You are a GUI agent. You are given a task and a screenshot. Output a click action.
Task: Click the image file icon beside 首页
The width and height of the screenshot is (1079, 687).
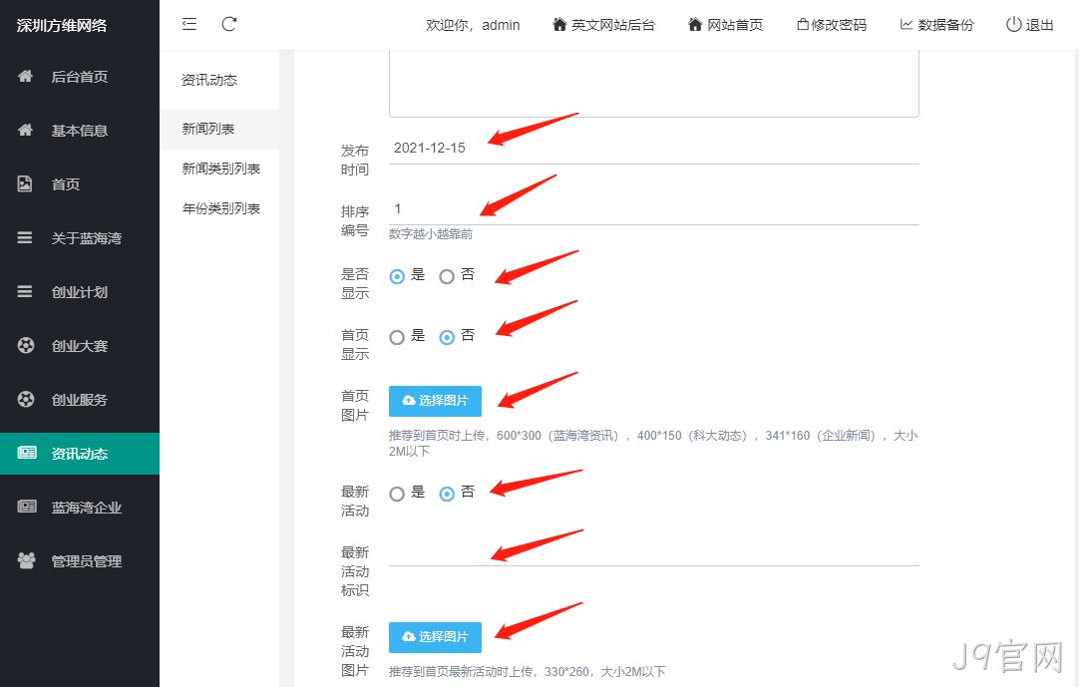25,183
